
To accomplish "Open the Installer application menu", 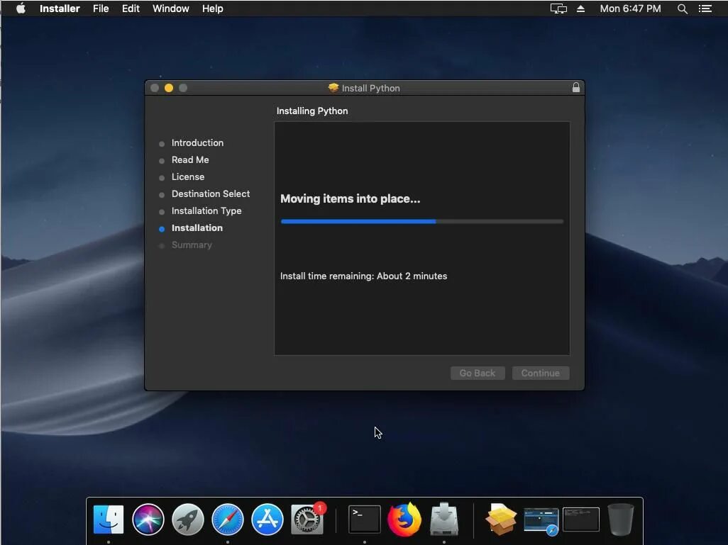I will (60, 9).
